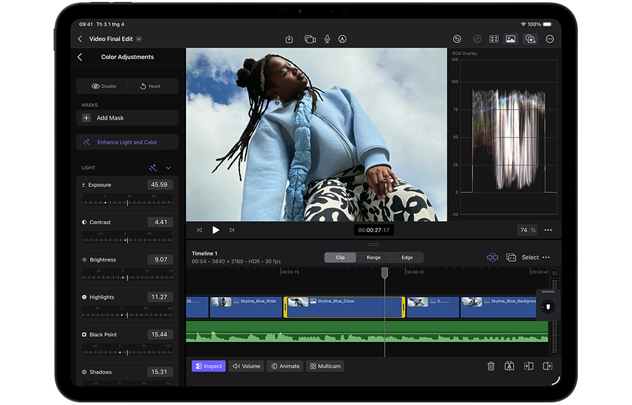Disable color adjustments with eye icon
632x405 pixels.
(96, 86)
